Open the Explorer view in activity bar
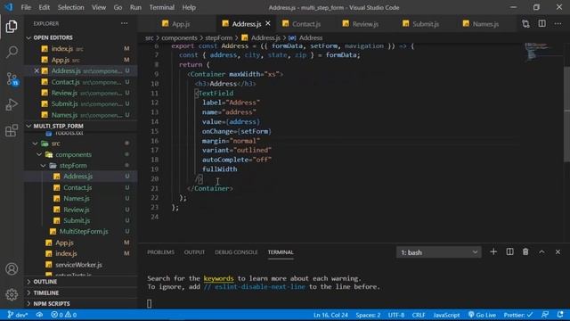570x321 pixels. [12, 27]
